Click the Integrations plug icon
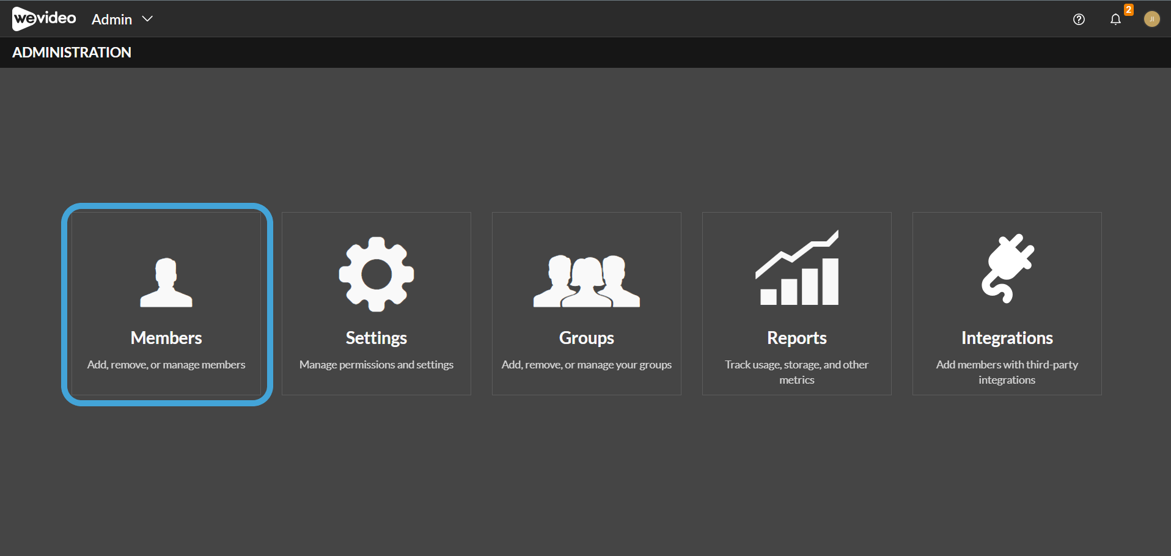1171x556 pixels. [x=1007, y=268]
